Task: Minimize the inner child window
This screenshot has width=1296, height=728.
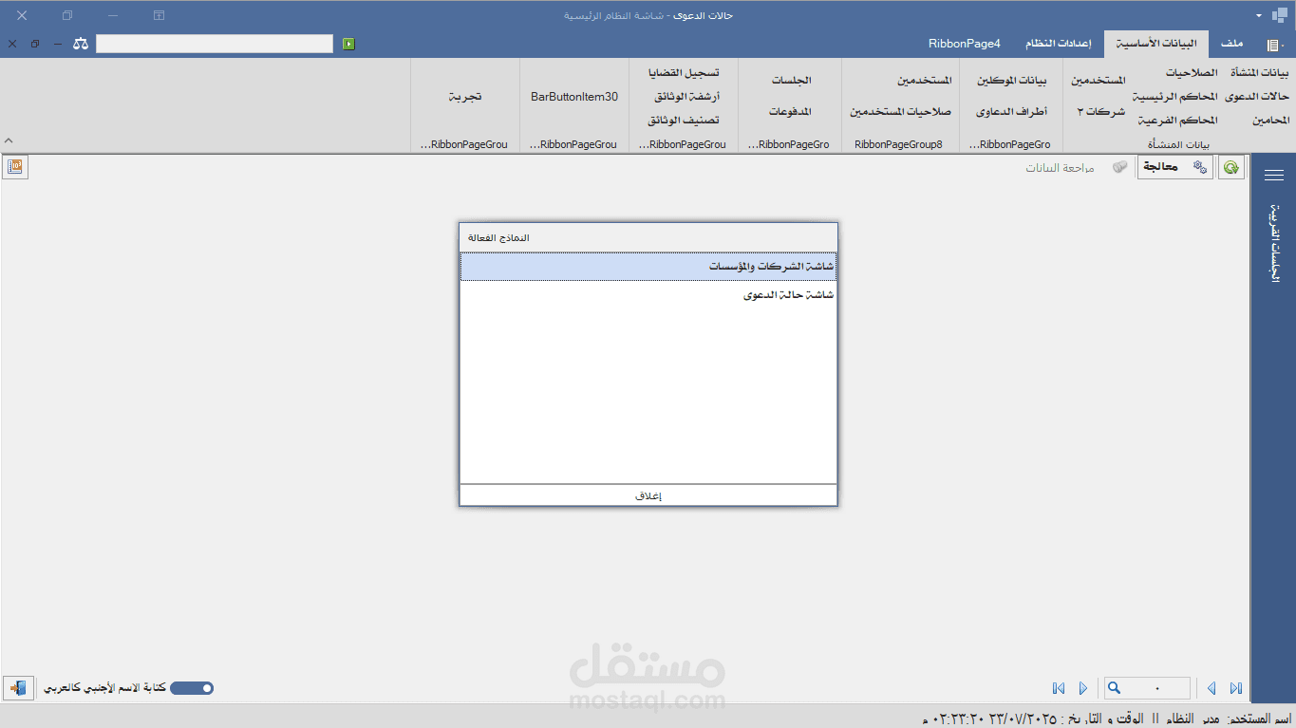Action: (x=58, y=44)
